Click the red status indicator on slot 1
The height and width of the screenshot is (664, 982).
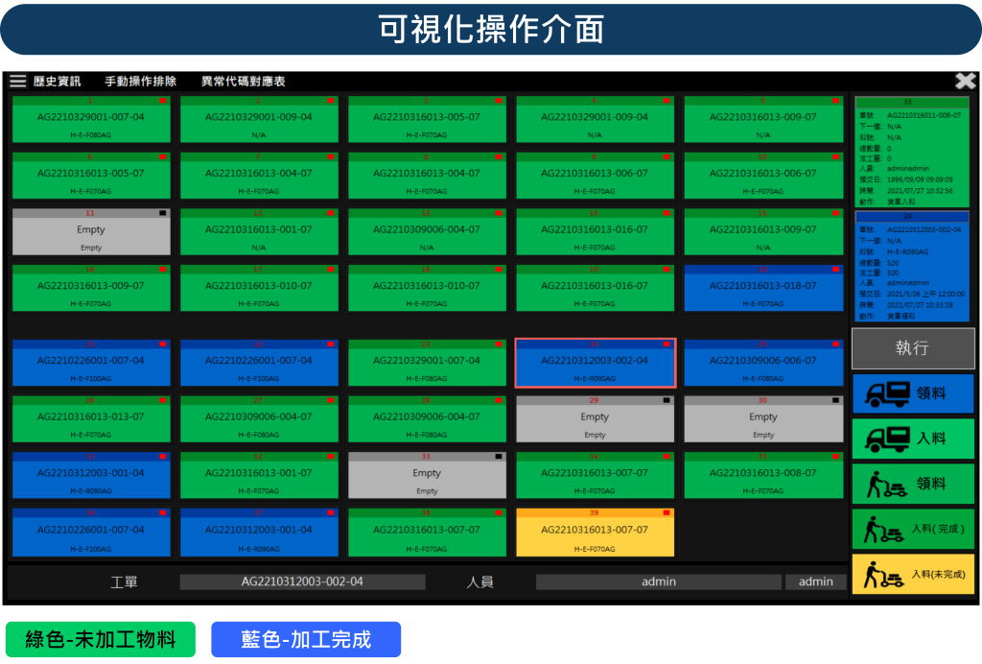(163, 101)
